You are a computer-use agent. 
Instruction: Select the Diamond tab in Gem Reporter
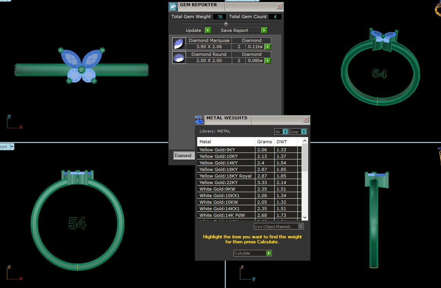click(183, 156)
